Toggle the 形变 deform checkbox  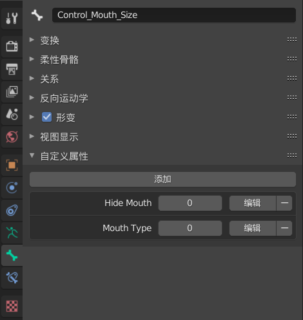46,117
